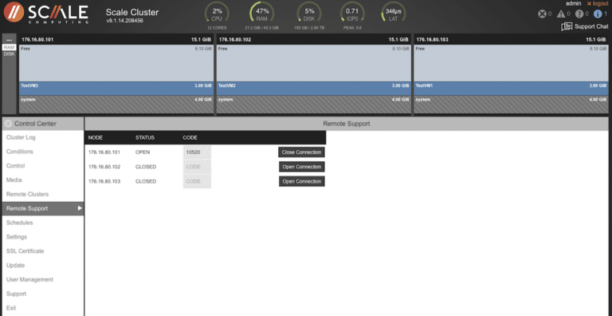Click the Control Center gear icon
Screen dimensions: 612x316
click(x=8, y=124)
